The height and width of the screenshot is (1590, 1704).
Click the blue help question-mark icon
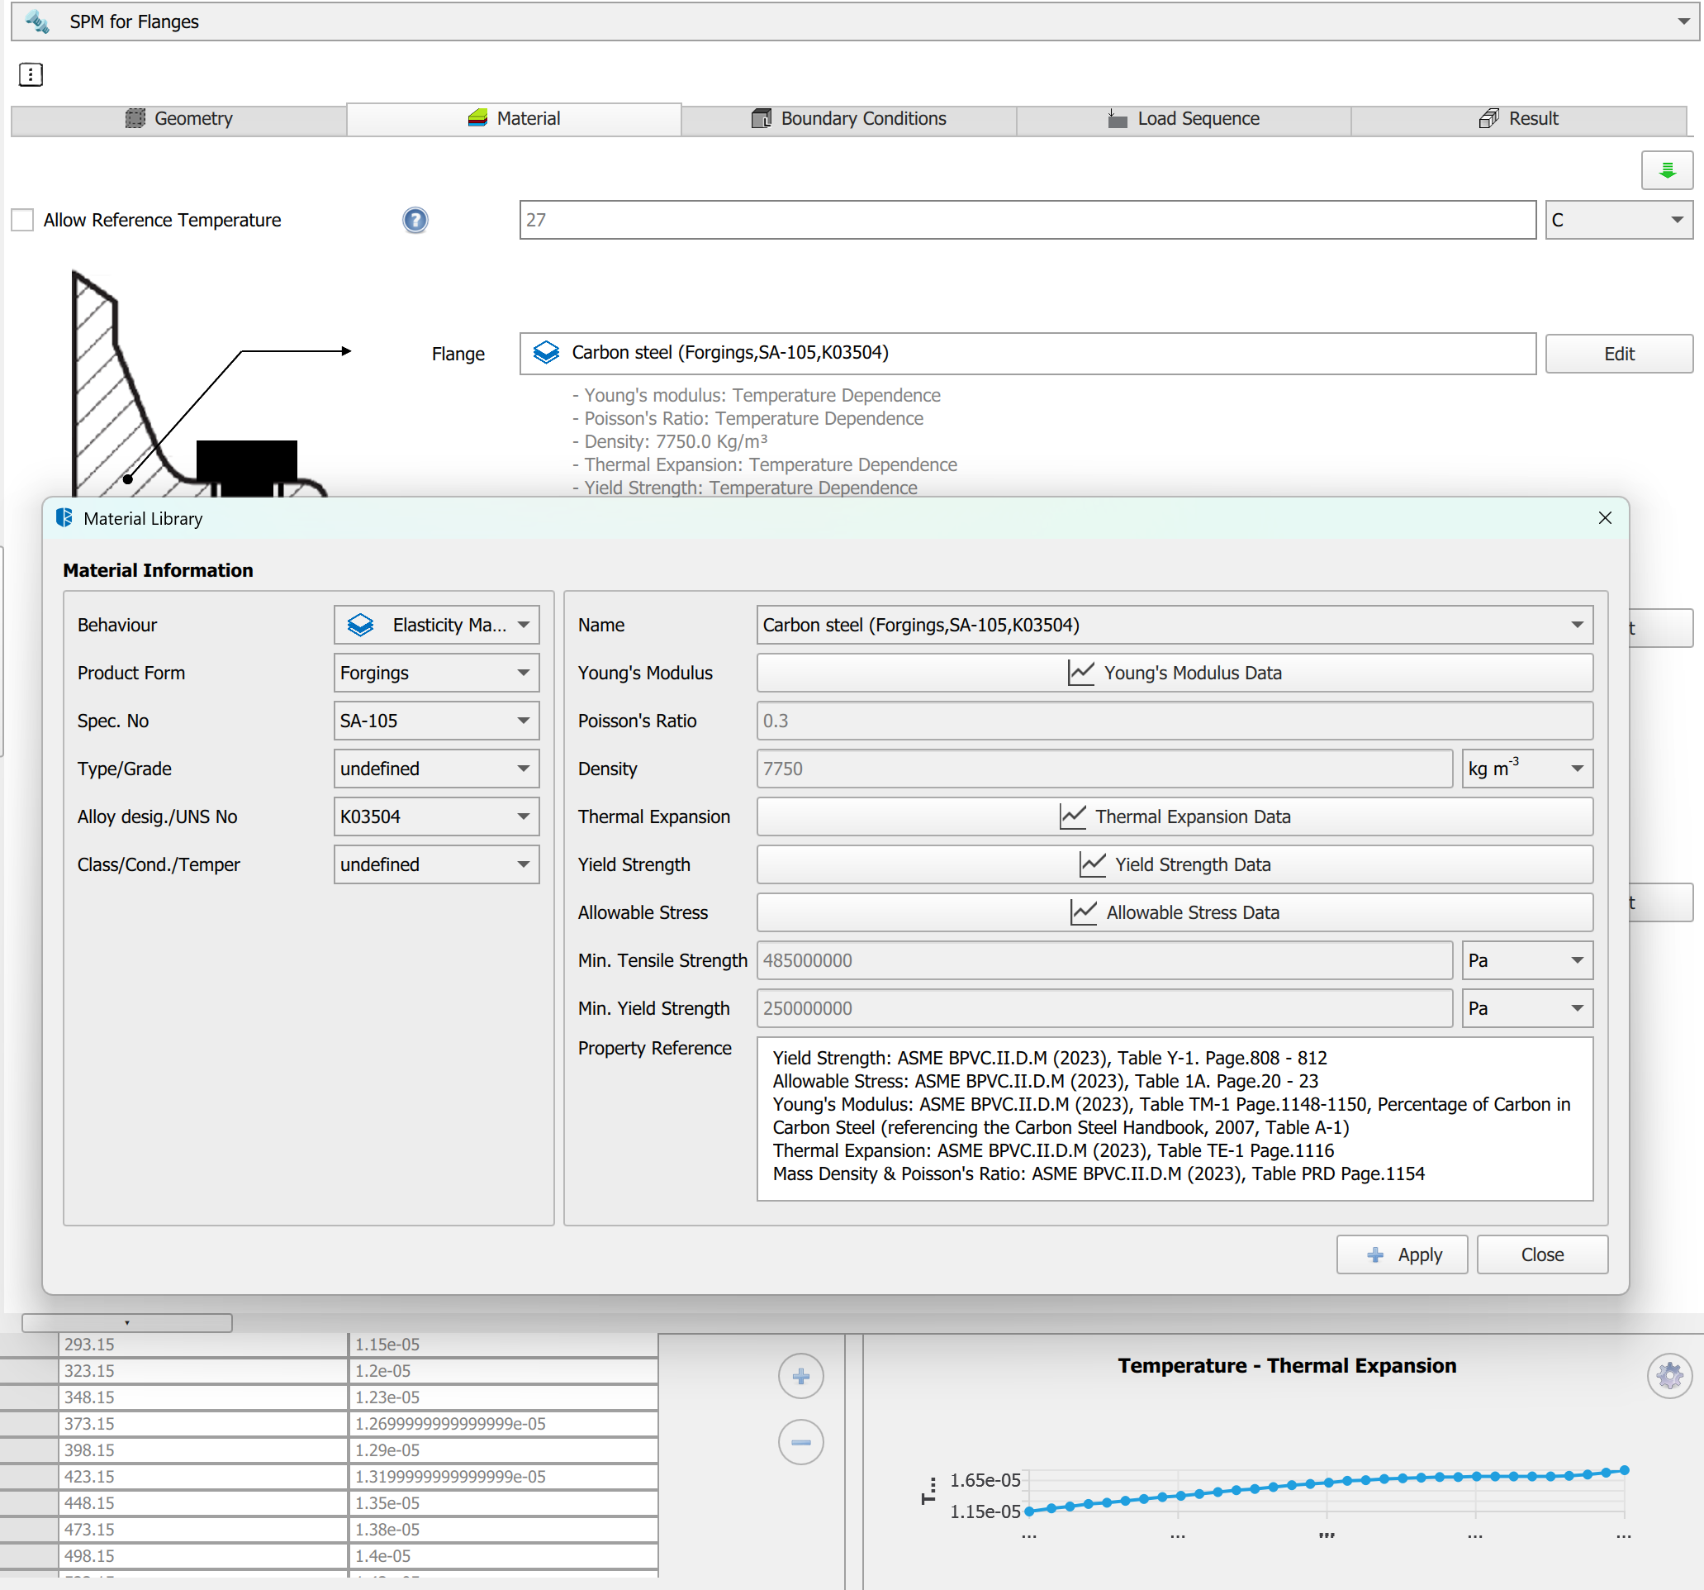point(415,221)
